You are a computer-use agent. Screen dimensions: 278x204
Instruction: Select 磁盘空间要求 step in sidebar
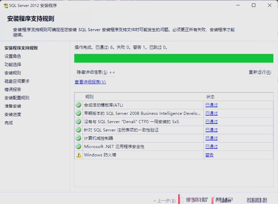click(x=17, y=81)
